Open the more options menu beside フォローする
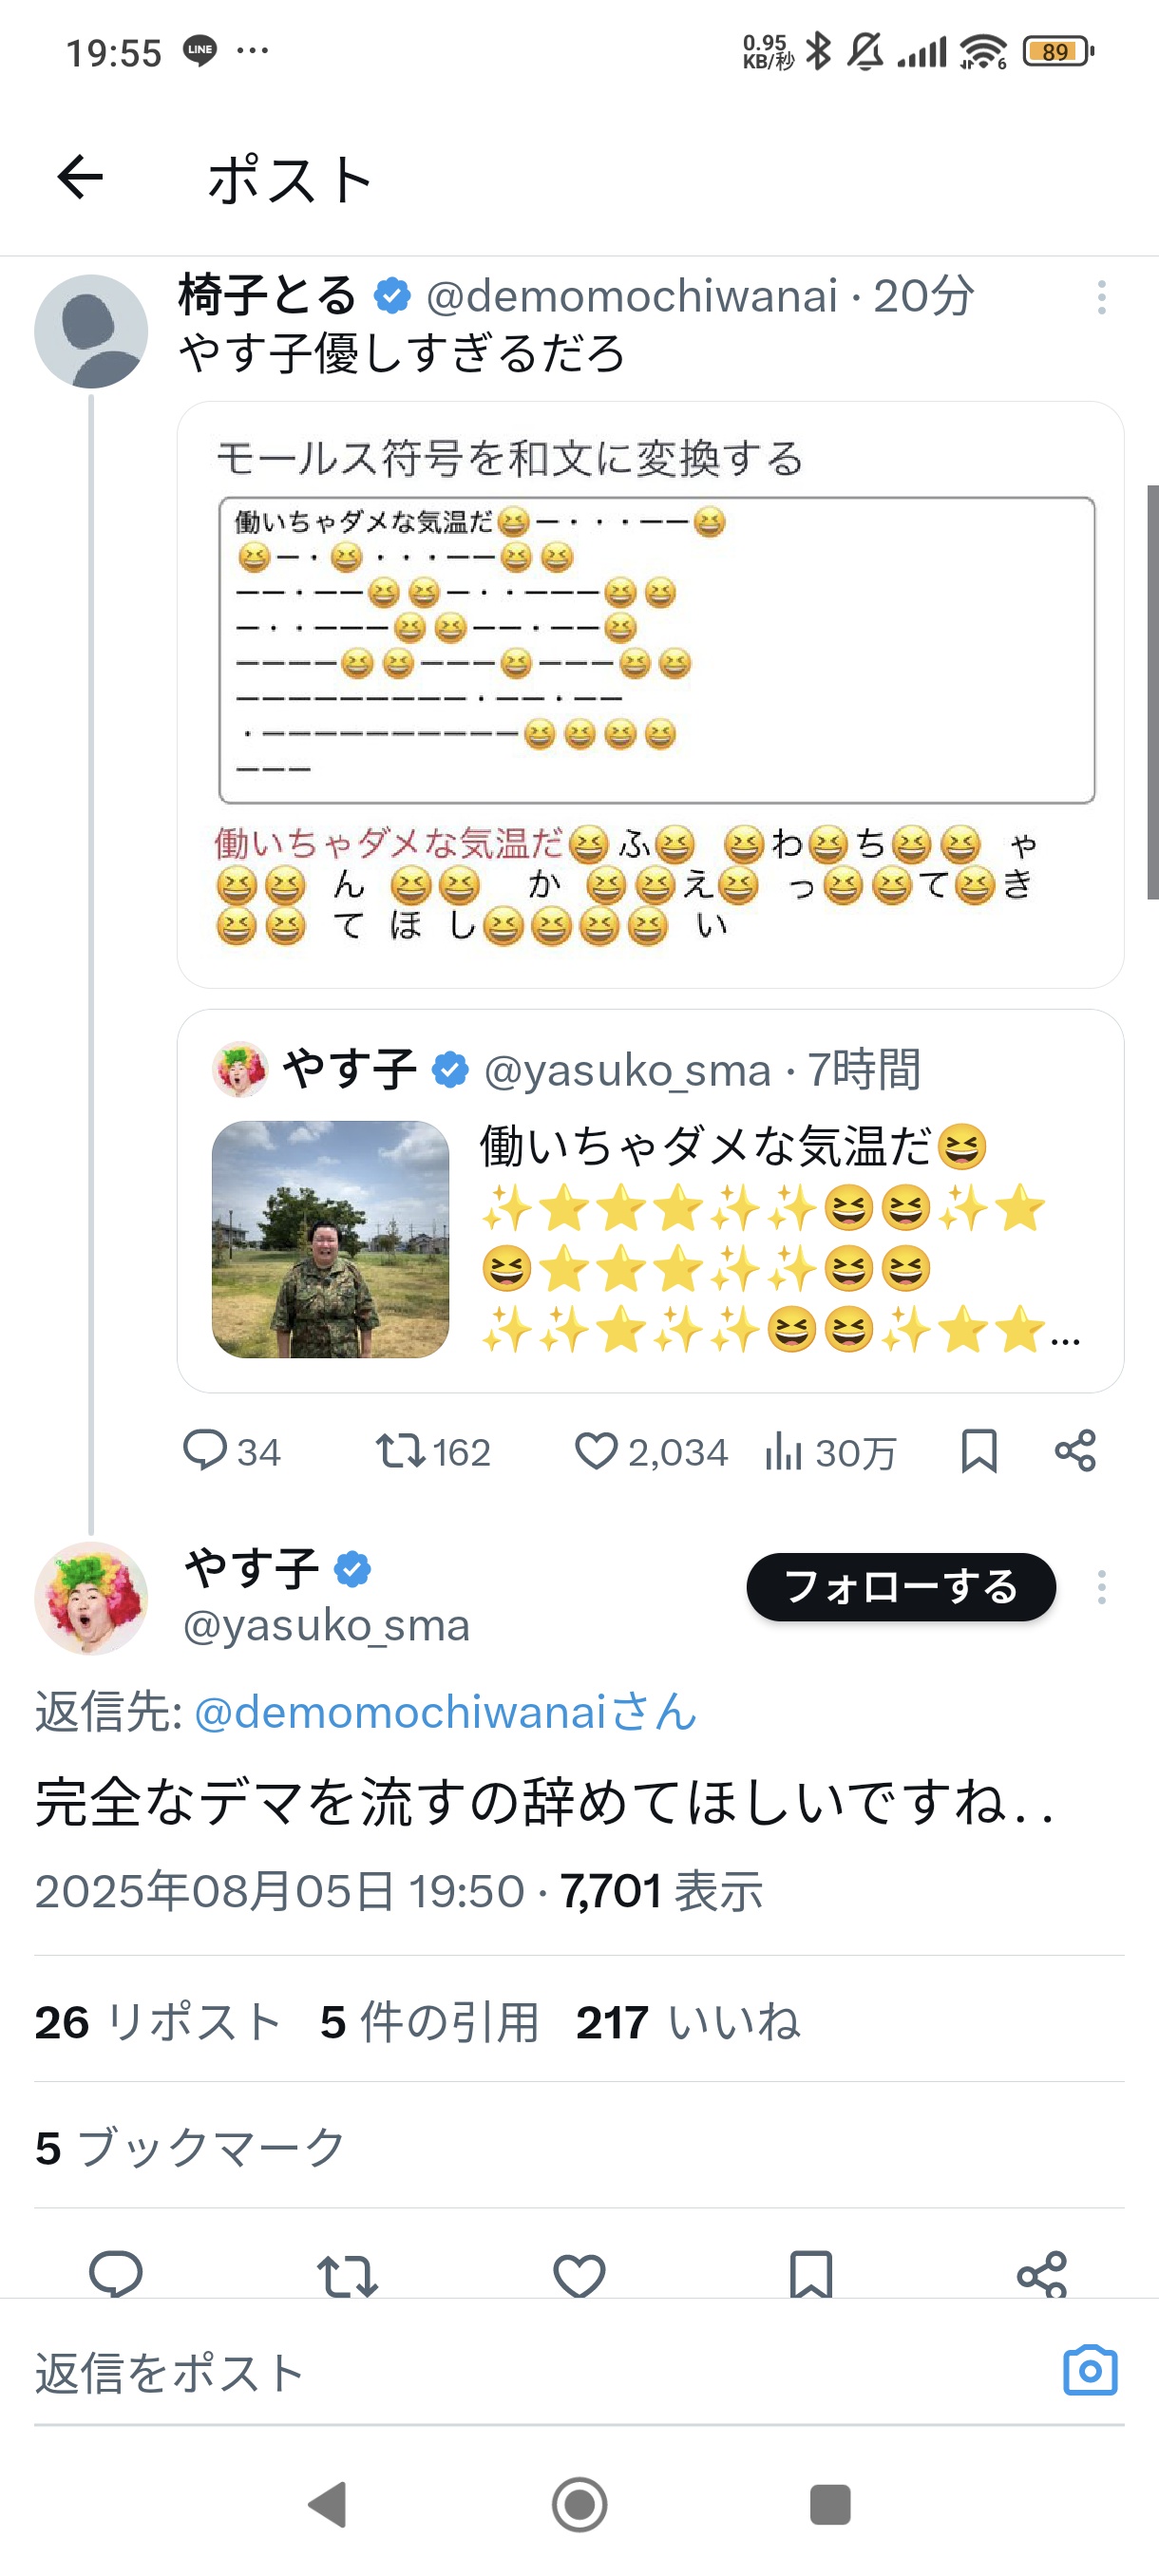 point(1101,1587)
